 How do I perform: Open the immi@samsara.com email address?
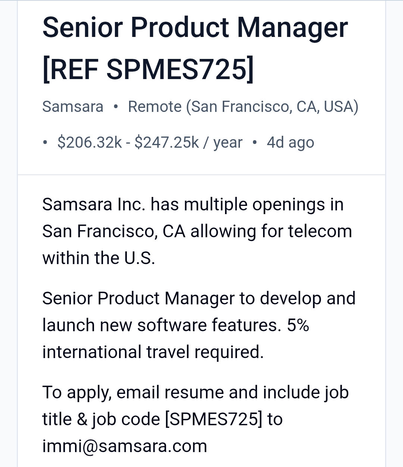coord(125,446)
